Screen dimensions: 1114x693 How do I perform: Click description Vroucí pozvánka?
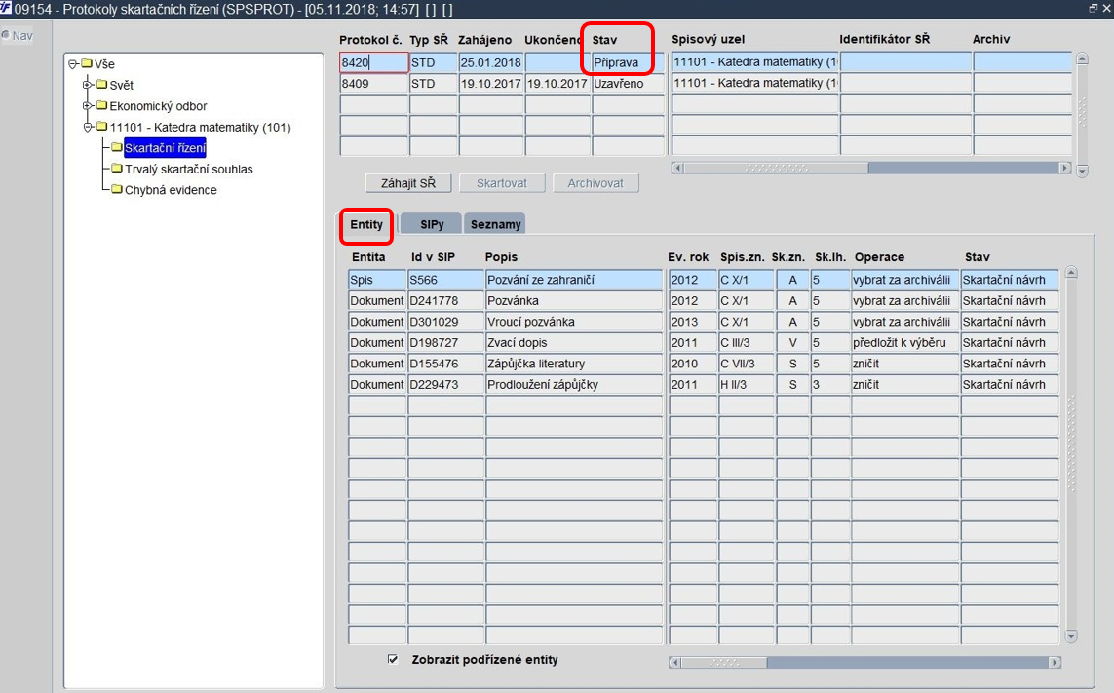pyautogui.click(x=574, y=322)
